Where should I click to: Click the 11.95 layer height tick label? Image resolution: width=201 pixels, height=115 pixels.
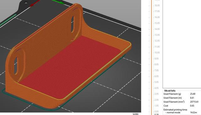(157, 47)
